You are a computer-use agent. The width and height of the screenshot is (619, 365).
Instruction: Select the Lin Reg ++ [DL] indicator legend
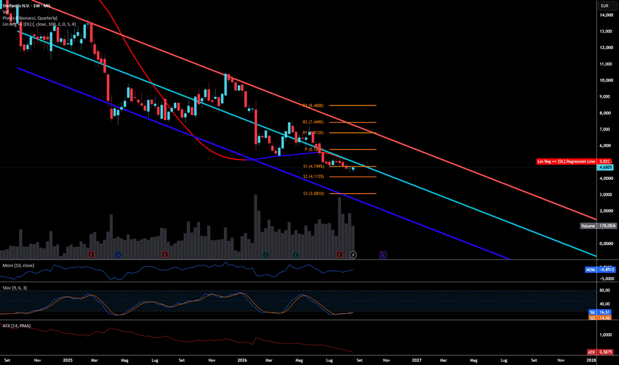pyautogui.click(x=39, y=25)
